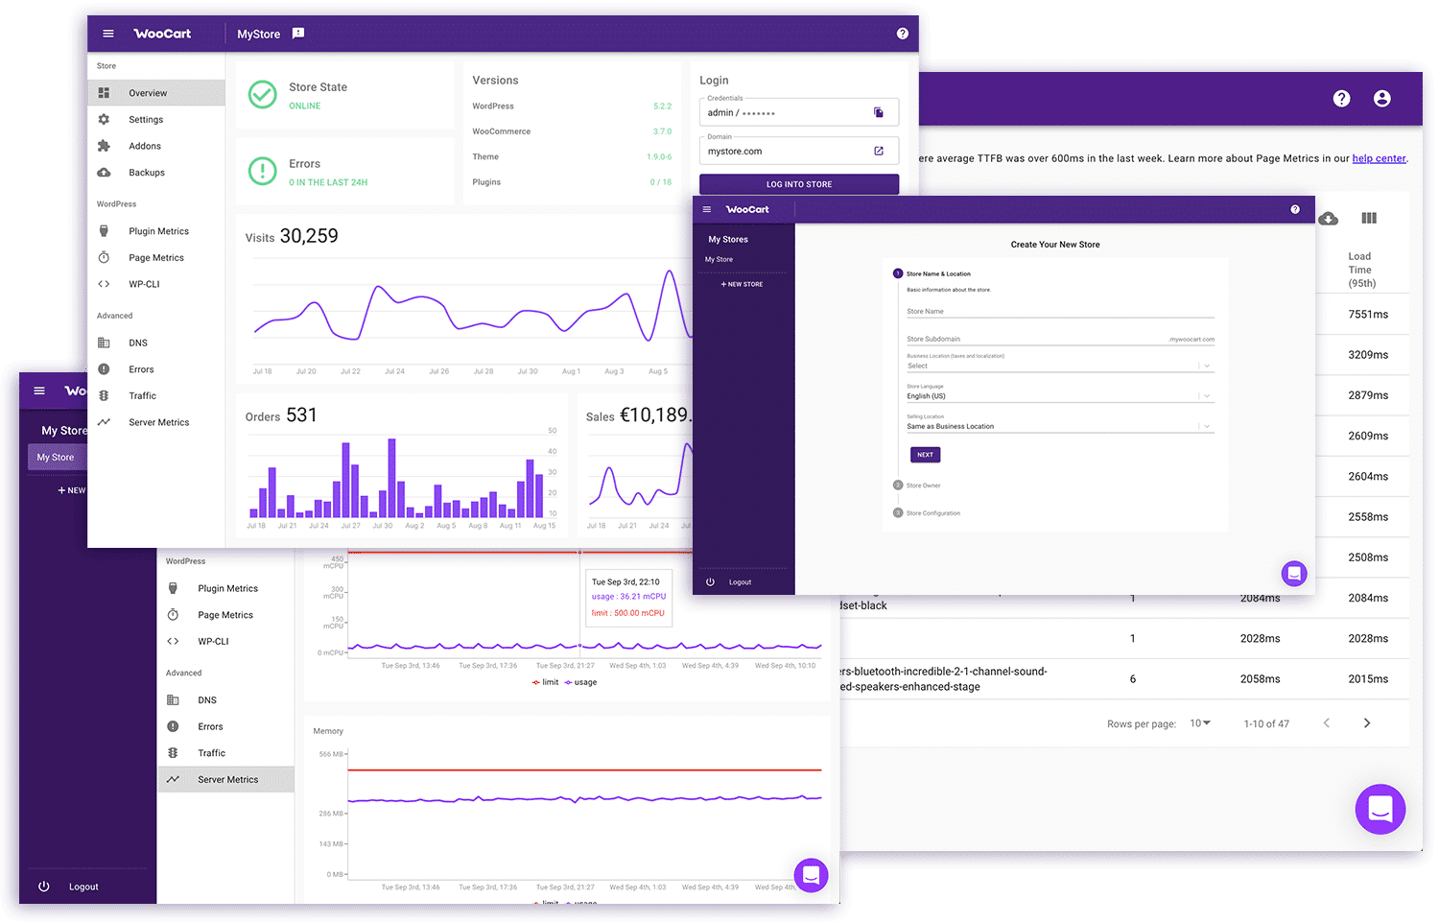Click the green Store State check icon

pos(262,94)
